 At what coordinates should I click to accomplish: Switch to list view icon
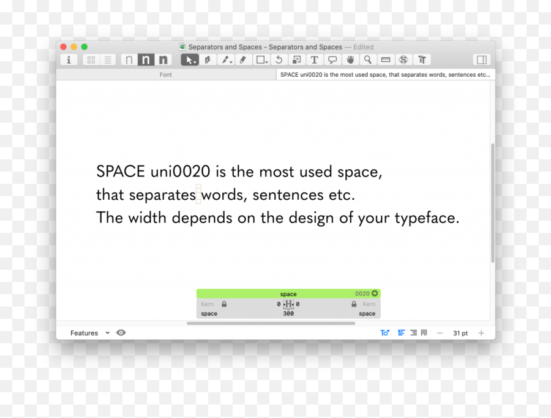[108, 60]
